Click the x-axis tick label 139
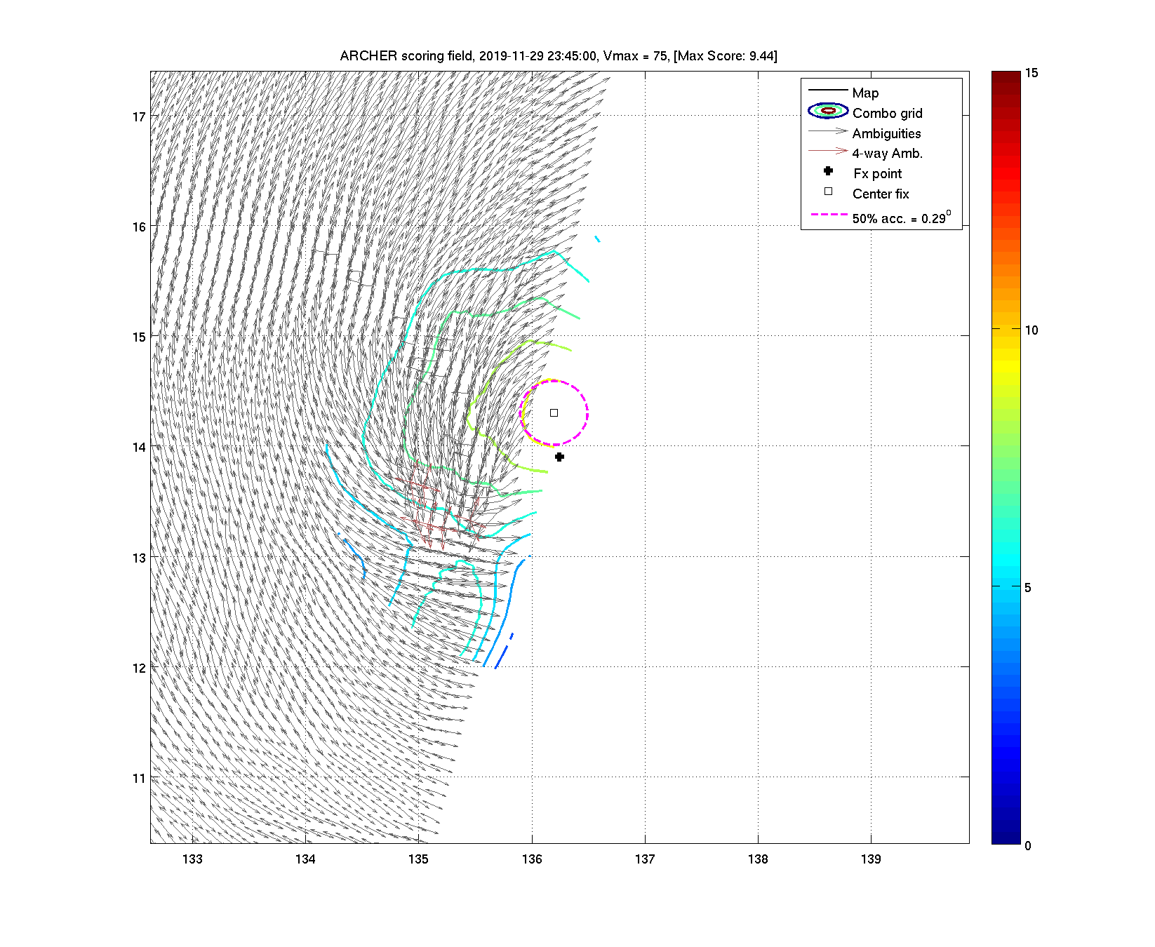The image size is (1155, 947). click(x=871, y=859)
